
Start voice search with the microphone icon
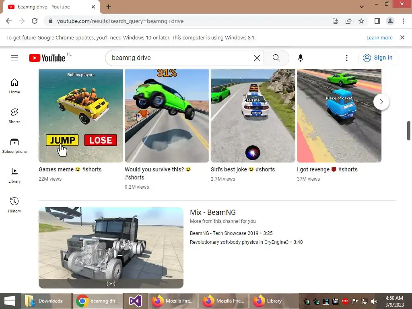(x=301, y=58)
